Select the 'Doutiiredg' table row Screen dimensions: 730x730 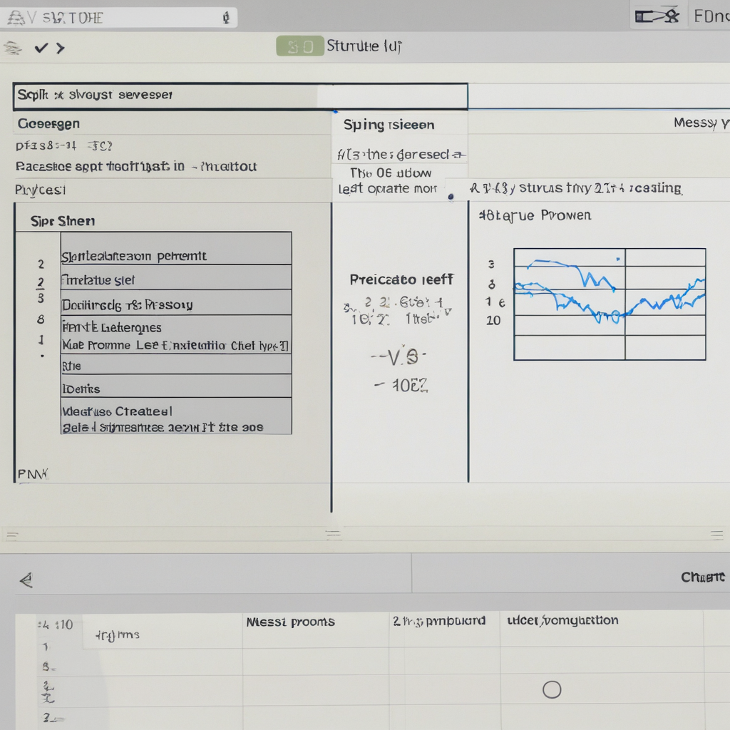pyautogui.click(x=176, y=302)
